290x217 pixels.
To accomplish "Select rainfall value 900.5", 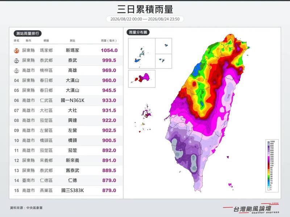I will tap(109, 140).
